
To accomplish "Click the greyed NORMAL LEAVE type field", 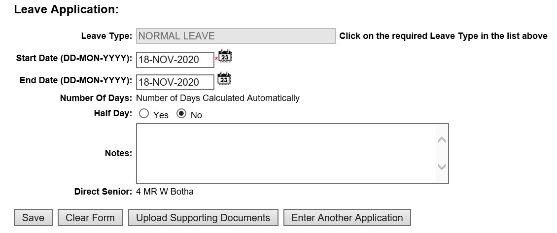I will pos(236,36).
